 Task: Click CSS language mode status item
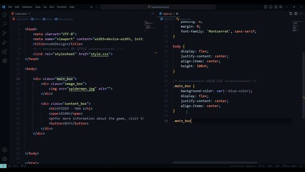pos(277,166)
